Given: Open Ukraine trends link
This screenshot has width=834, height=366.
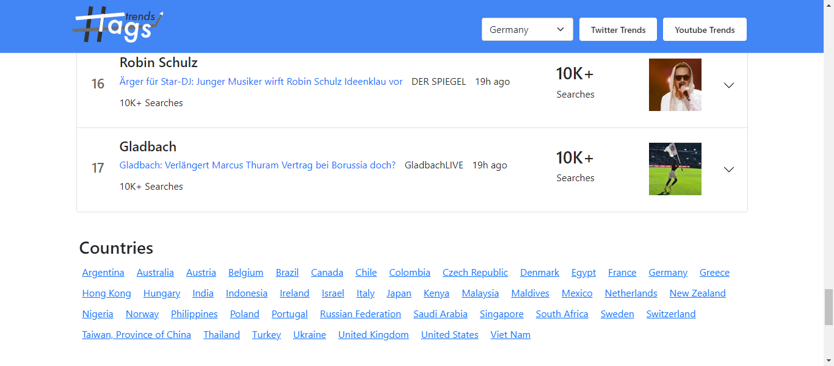Looking at the screenshot, I should [310, 335].
